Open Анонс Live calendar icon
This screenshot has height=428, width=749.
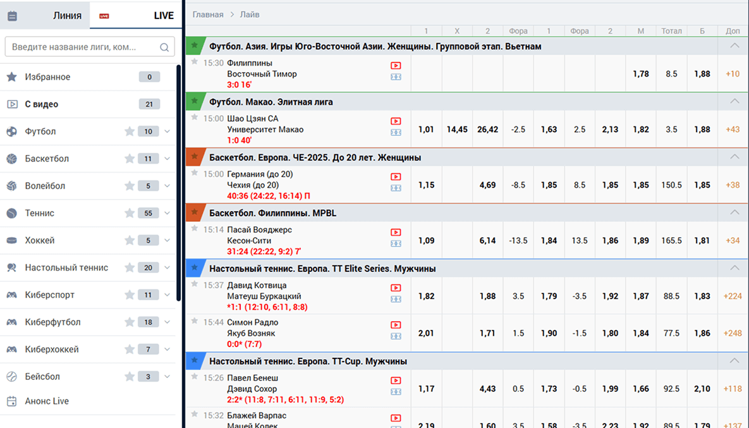11,401
